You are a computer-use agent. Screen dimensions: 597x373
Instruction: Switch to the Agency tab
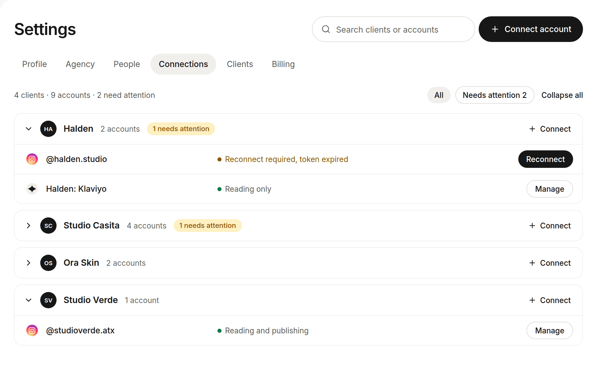pyautogui.click(x=80, y=64)
